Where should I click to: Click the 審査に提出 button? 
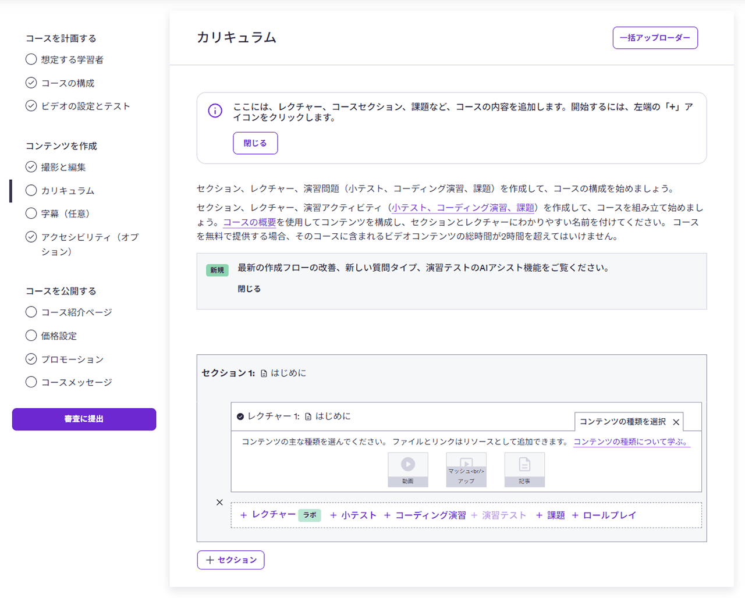pyautogui.click(x=84, y=419)
